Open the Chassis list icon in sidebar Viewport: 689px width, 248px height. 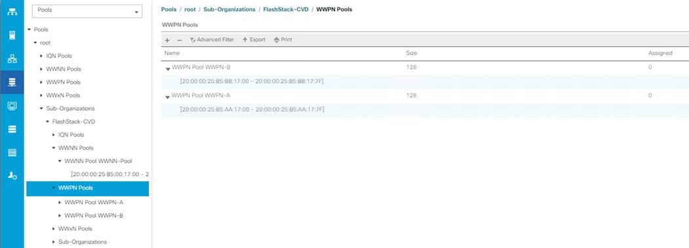click(x=12, y=152)
